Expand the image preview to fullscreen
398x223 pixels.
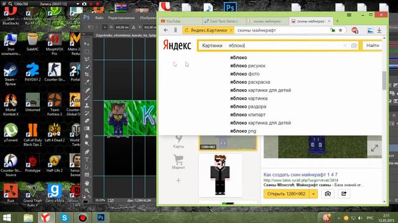pyautogui.click(x=374, y=148)
